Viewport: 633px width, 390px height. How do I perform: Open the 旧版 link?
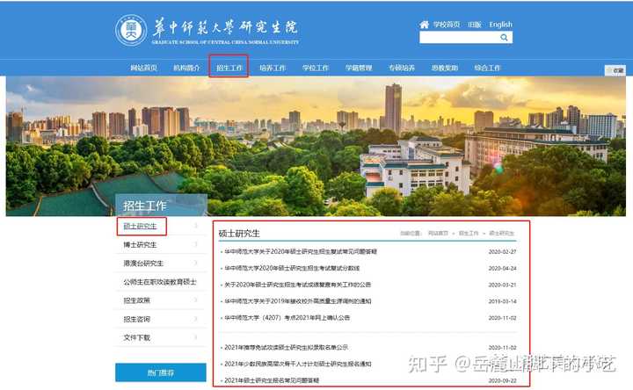[x=475, y=25]
